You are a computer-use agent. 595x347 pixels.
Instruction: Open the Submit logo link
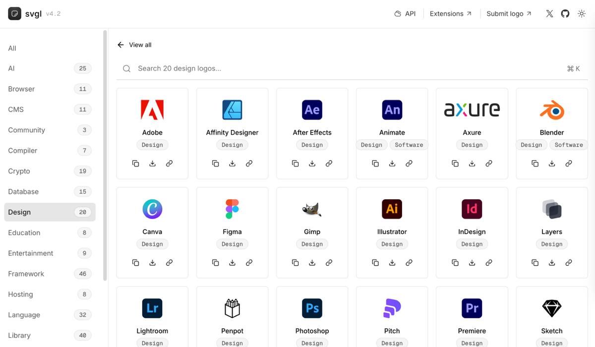509,14
